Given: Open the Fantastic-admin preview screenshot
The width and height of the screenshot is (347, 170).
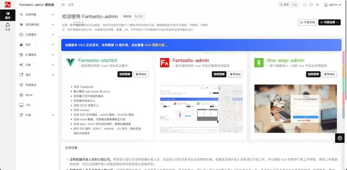Looking at the screenshot, I should [x=201, y=109].
